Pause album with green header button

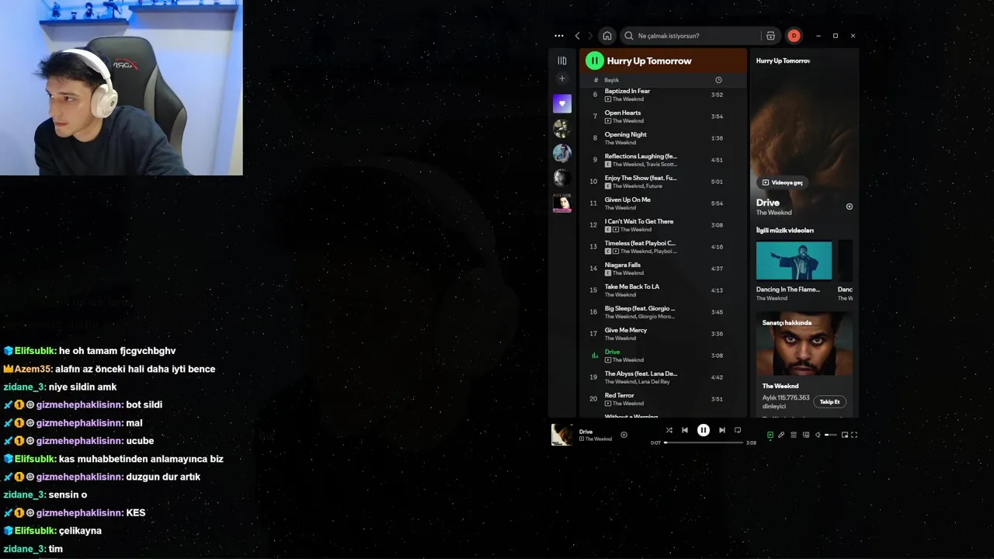pyautogui.click(x=594, y=61)
